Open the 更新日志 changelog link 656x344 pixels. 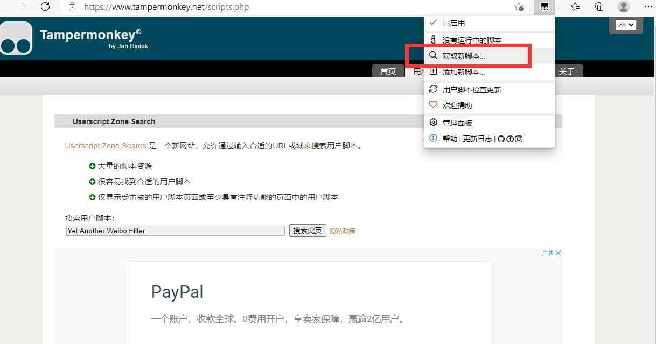(477, 139)
